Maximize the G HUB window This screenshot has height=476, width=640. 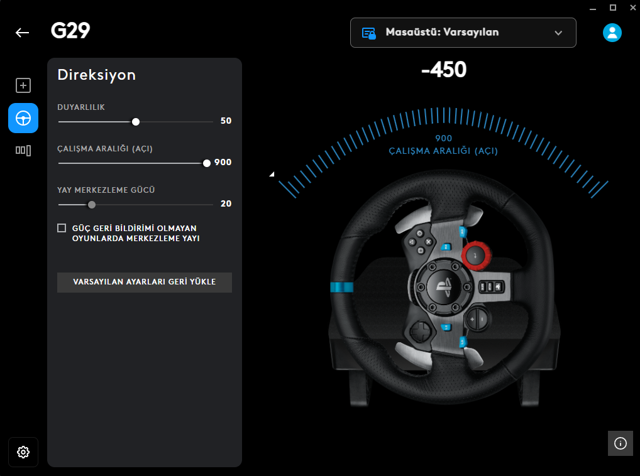[613, 8]
